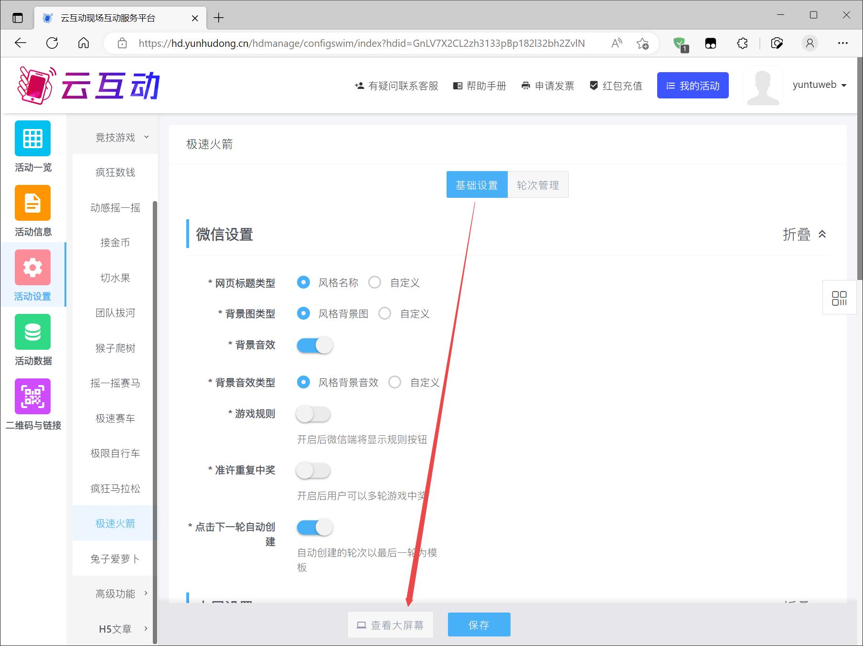The height and width of the screenshot is (646, 863).
Task: Open 摇一摇赛马 game settings
Action: [x=115, y=383]
